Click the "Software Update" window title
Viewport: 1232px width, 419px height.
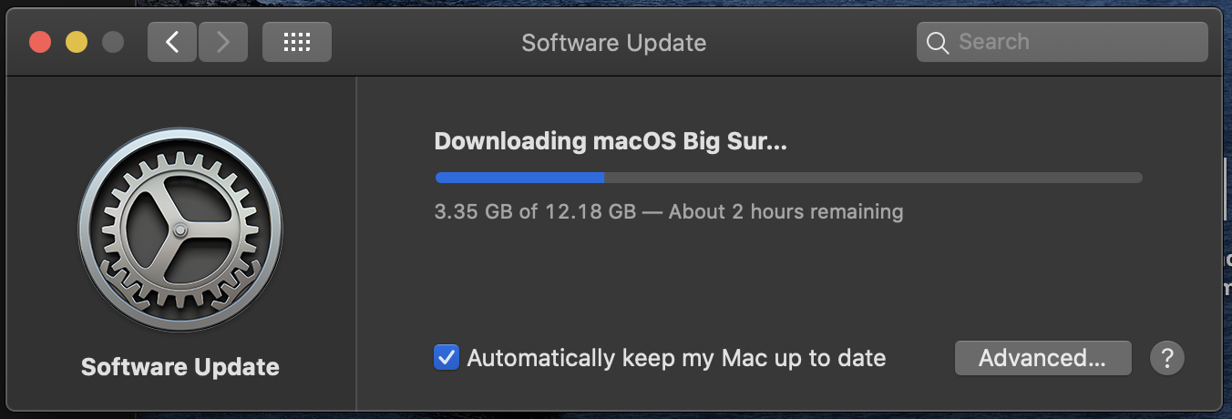[x=613, y=42]
